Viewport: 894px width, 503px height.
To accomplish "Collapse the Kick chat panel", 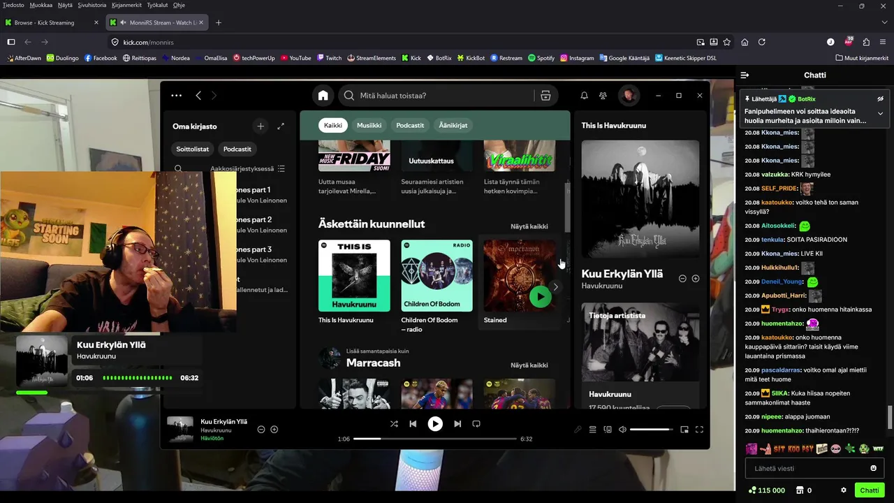I will [x=745, y=75].
